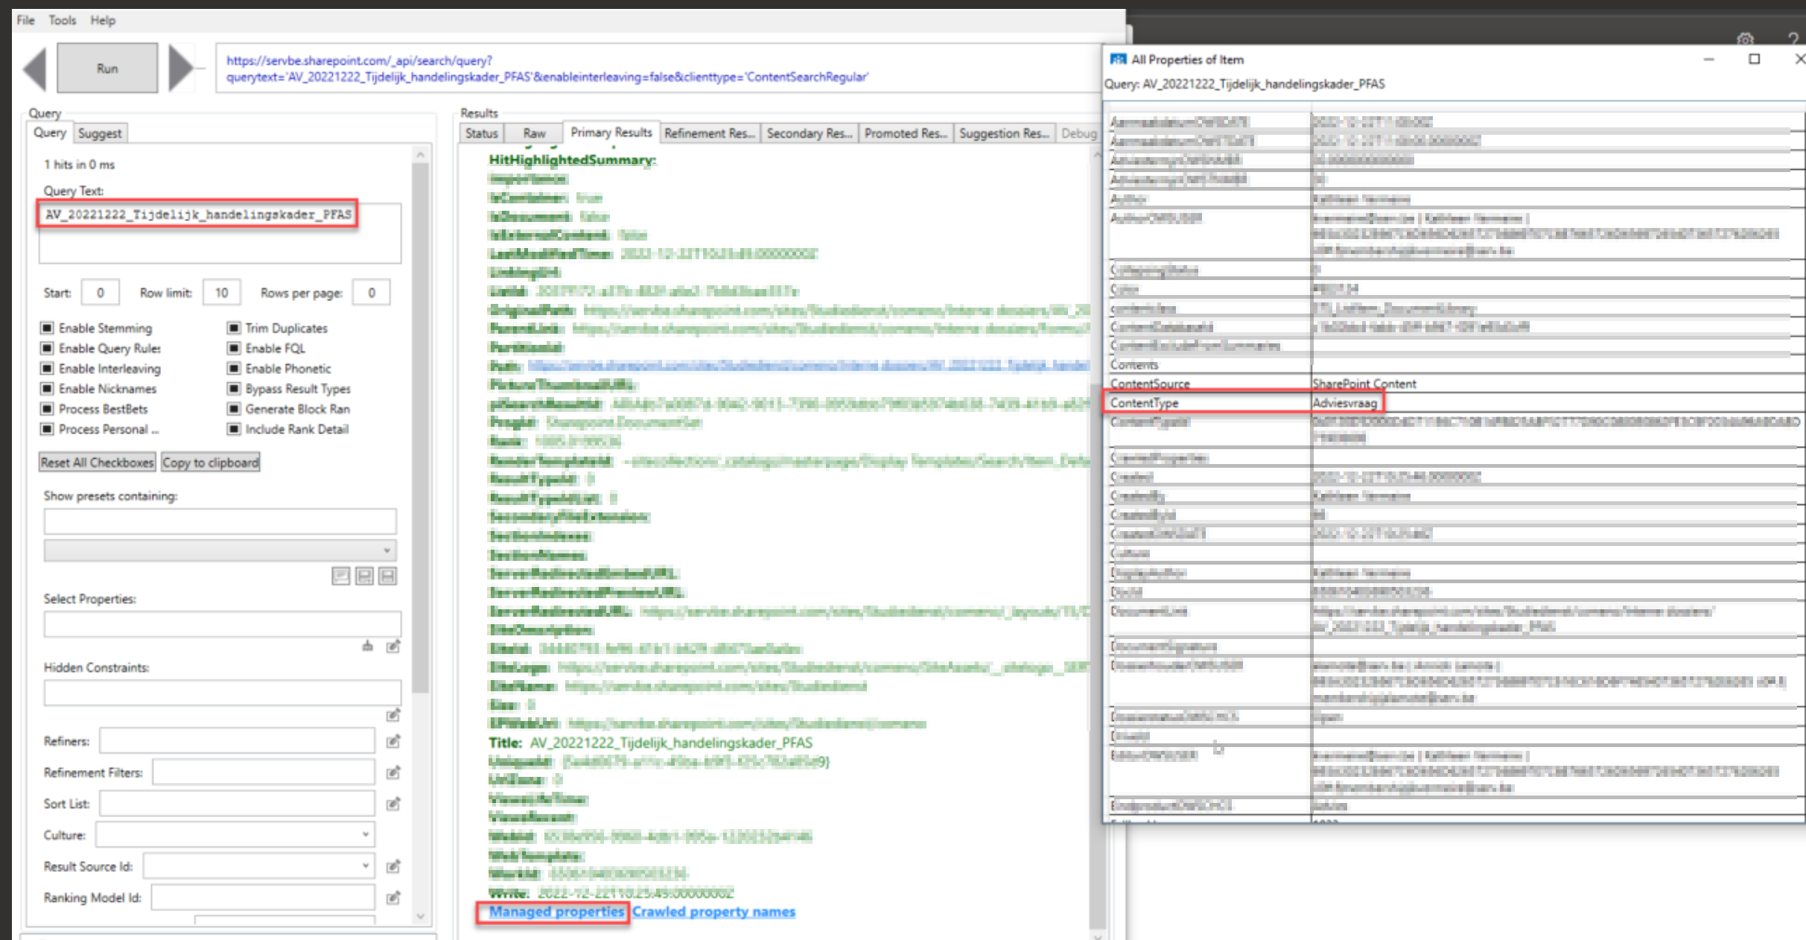Open the edit icon beside Refinement Filters

(393, 772)
